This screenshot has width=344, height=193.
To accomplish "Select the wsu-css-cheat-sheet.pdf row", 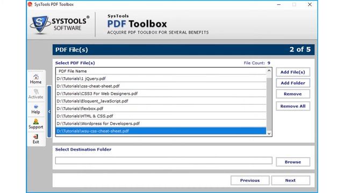I will click(161, 131).
